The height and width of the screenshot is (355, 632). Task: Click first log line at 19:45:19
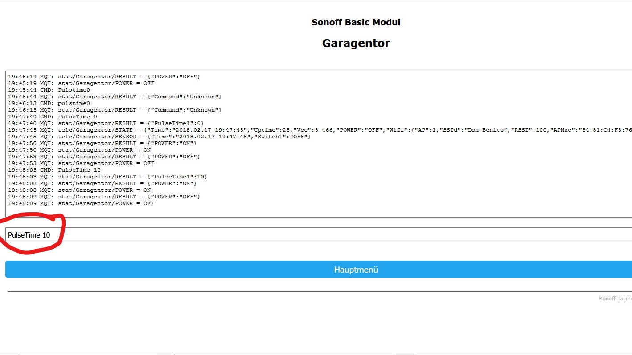tap(104, 77)
